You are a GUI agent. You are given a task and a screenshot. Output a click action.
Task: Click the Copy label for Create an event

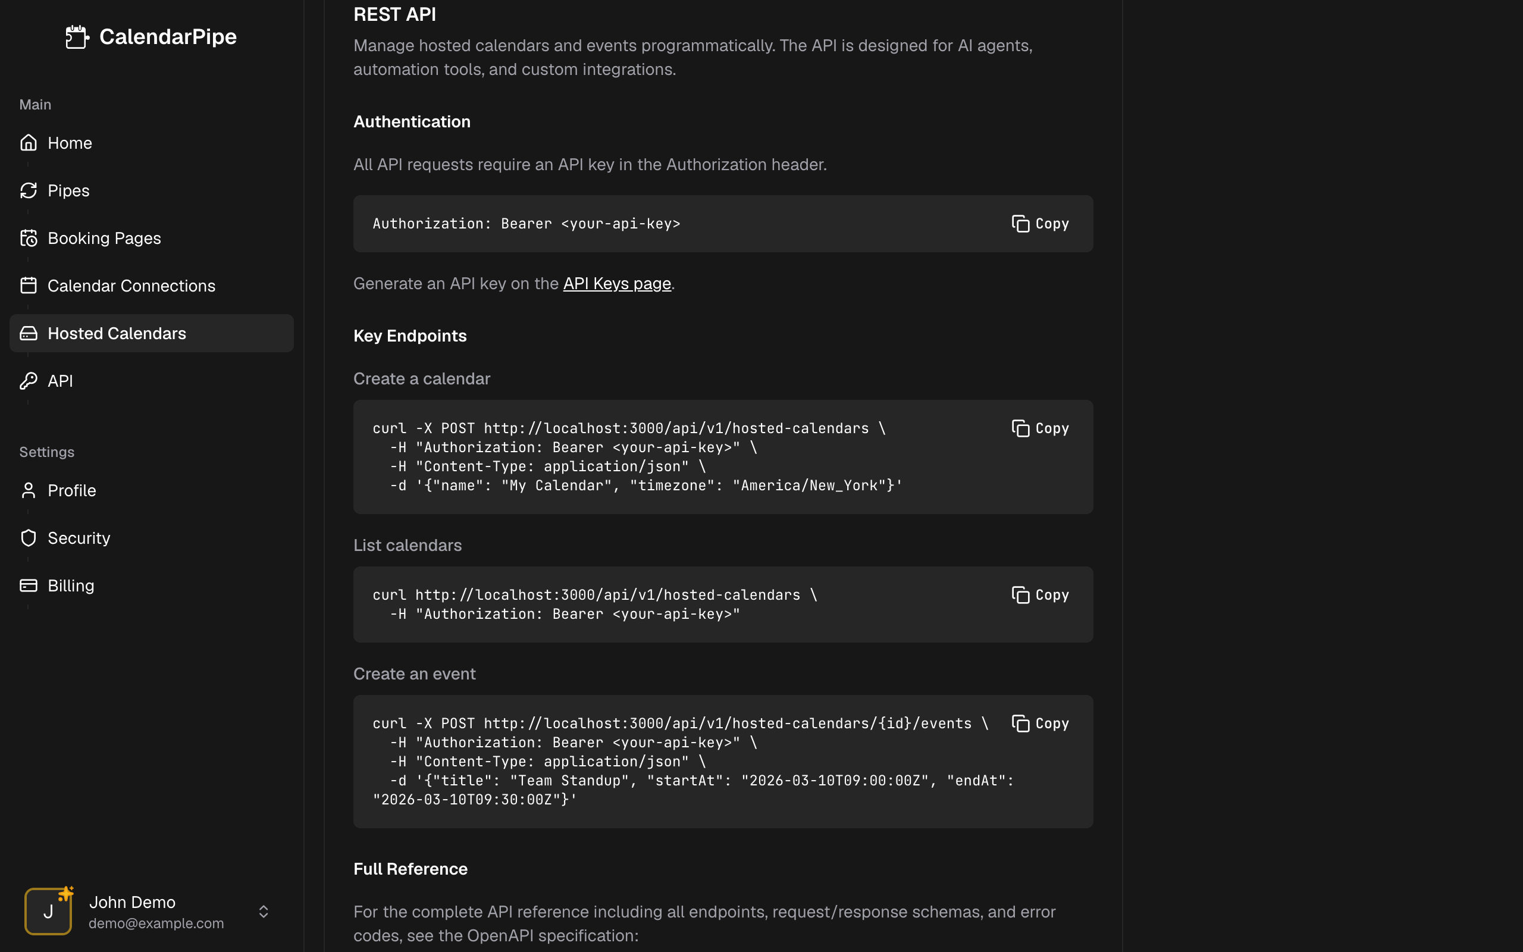tap(1052, 724)
